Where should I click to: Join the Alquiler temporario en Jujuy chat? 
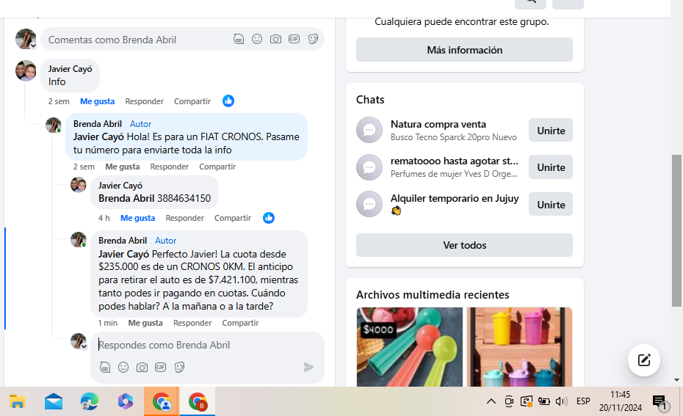point(551,205)
